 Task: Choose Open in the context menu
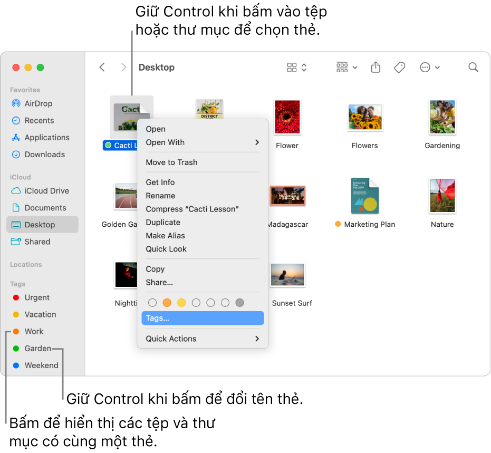click(x=203, y=129)
